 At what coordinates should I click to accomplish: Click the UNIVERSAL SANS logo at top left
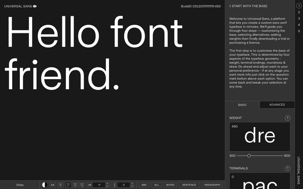[20, 6]
